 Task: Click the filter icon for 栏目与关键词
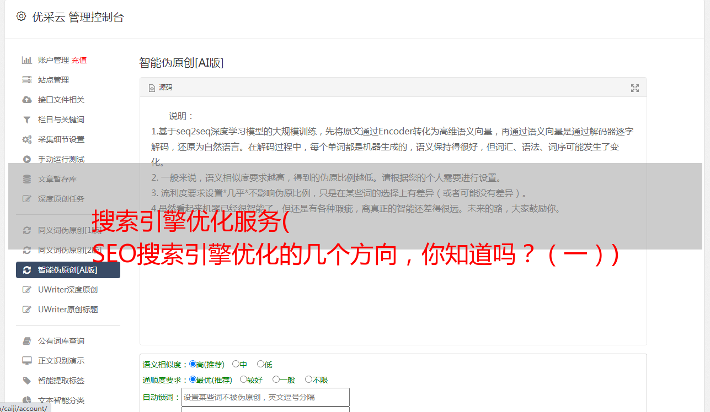(26, 120)
